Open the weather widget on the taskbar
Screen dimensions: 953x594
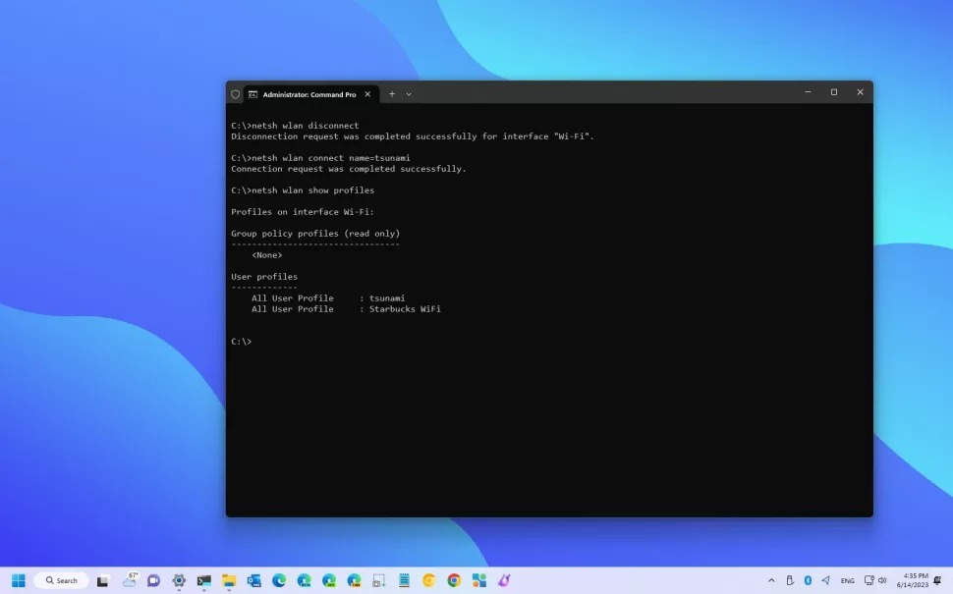(x=129, y=579)
